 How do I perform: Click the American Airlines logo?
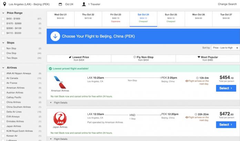coord(60,82)
